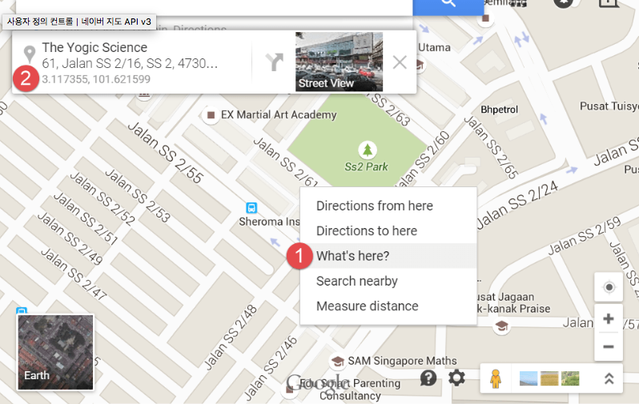Viewport: 639px width, 404px height.
Task: Close The Yogic Science info card
Action: point(400,62)
